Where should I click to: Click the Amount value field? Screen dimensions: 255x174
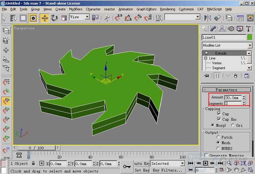[x=233, y=98]
